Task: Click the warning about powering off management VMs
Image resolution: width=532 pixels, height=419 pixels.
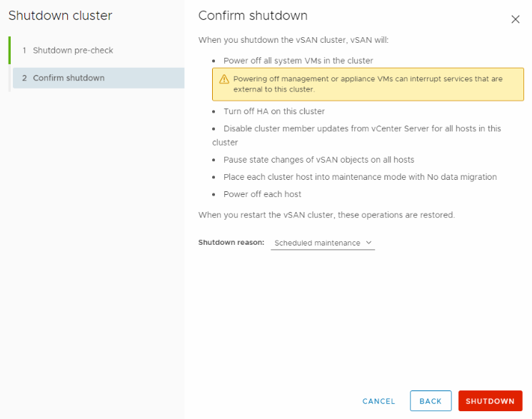Action: coord(368,84)
